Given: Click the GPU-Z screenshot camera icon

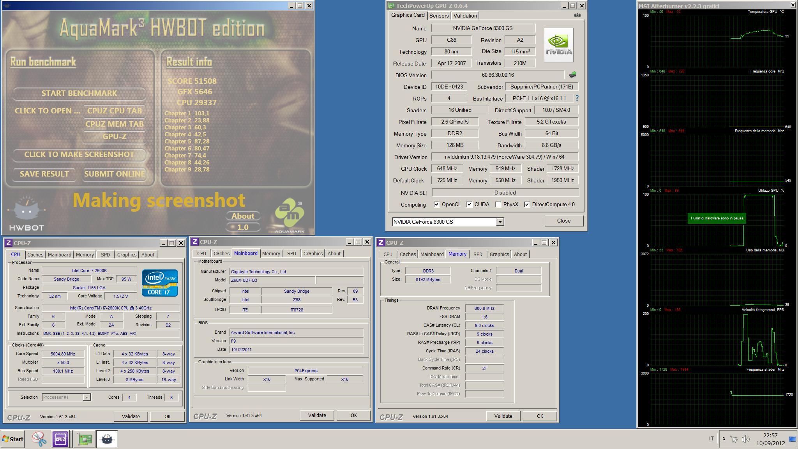Looking at the screenshot, I should click(x=577, y=15).
